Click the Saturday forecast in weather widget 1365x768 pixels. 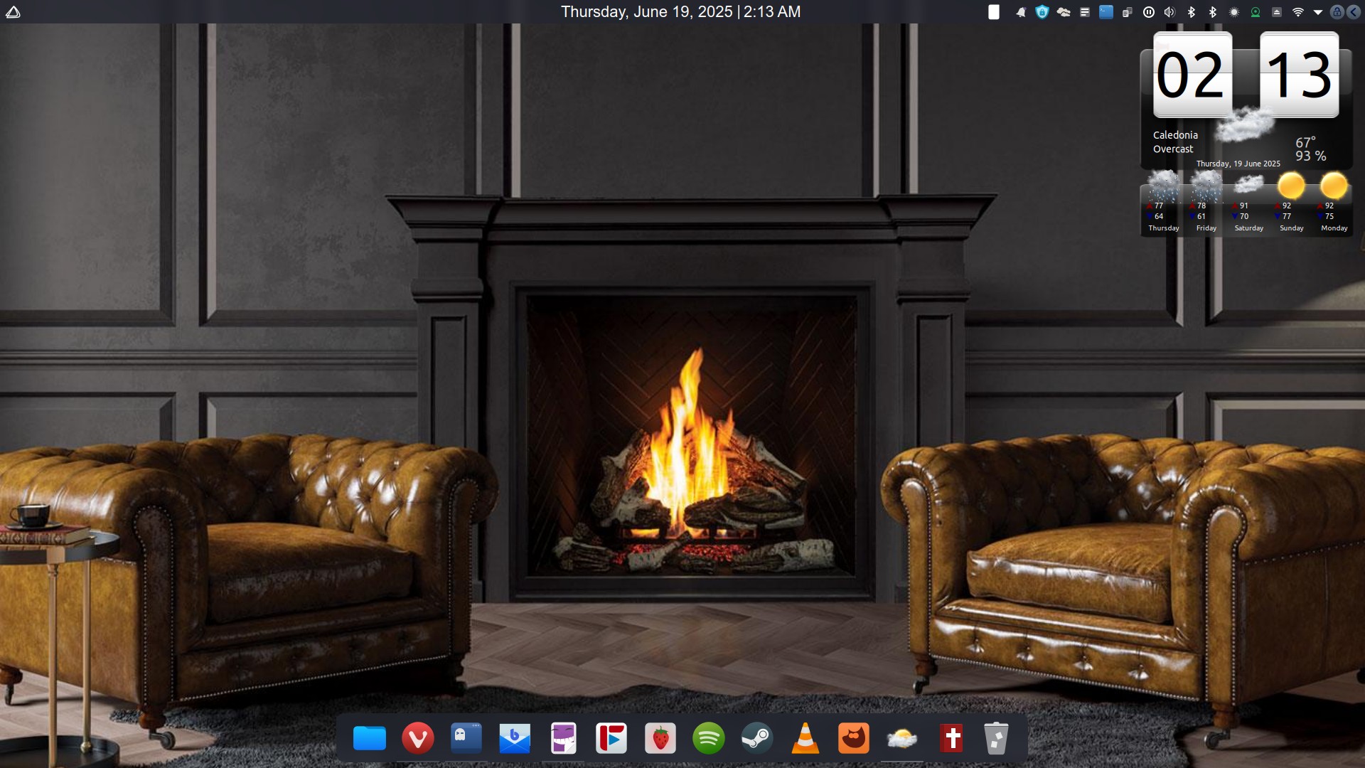[1248, 206]
